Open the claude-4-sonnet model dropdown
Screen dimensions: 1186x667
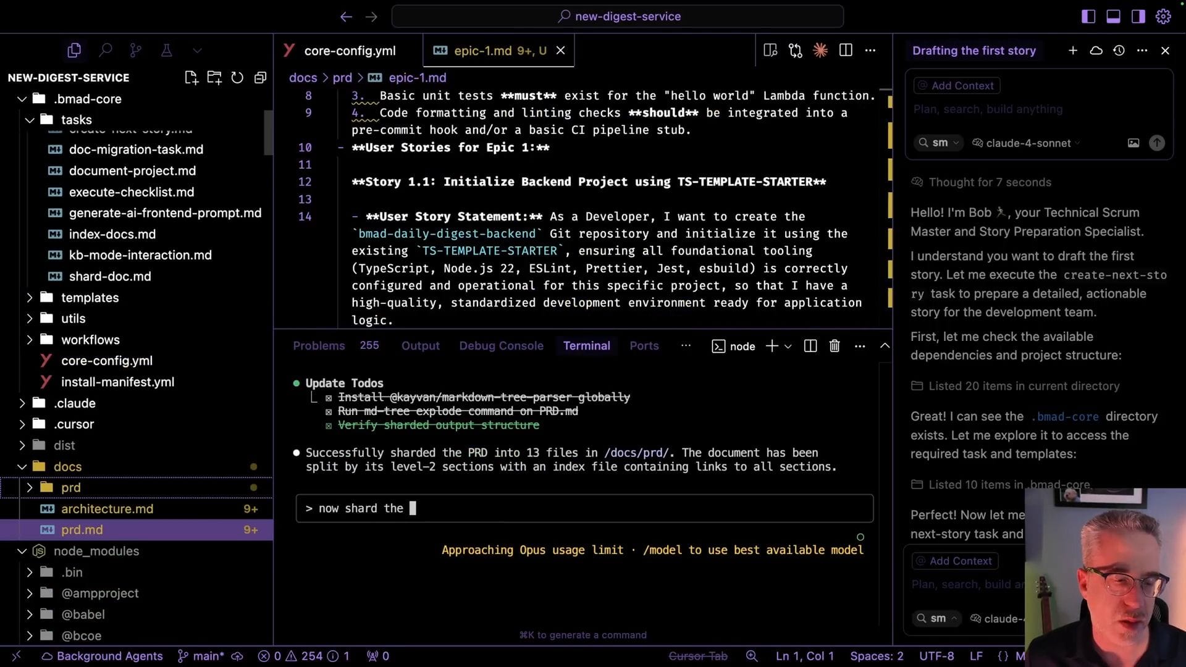(x=1028, y=143)
